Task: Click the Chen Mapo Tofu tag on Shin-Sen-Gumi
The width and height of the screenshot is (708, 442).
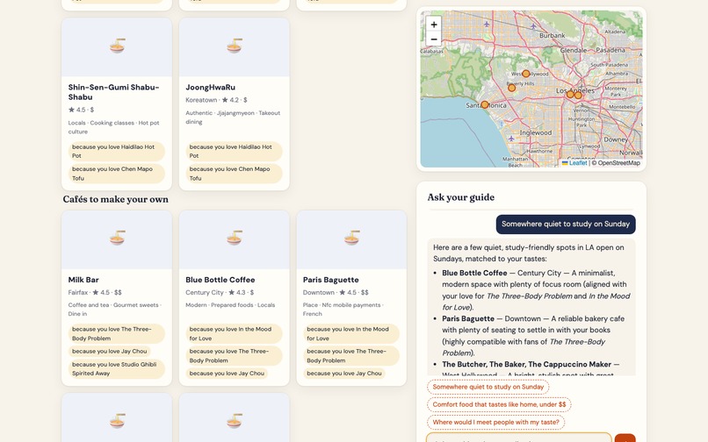Action: (x=117, y=174)
